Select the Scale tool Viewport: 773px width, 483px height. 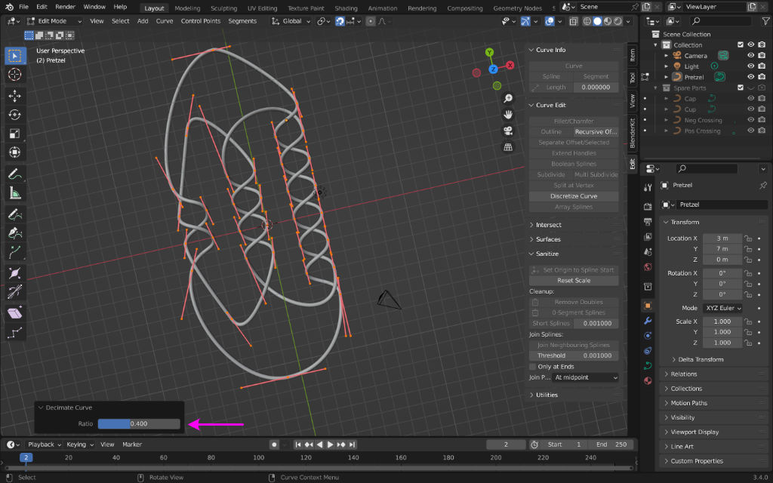tap(14, 134)
